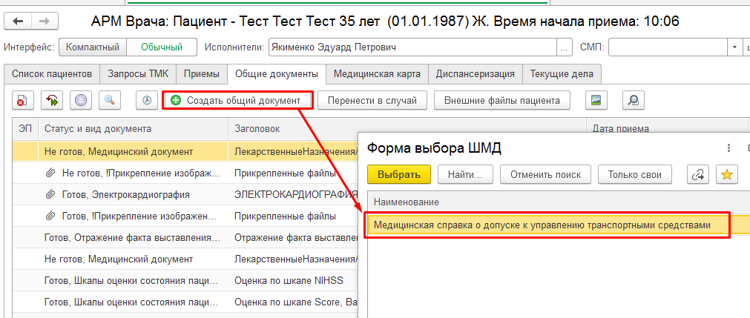Click the get link icon in ШМД dialog

pyautogui.click(x=697, y=174)
